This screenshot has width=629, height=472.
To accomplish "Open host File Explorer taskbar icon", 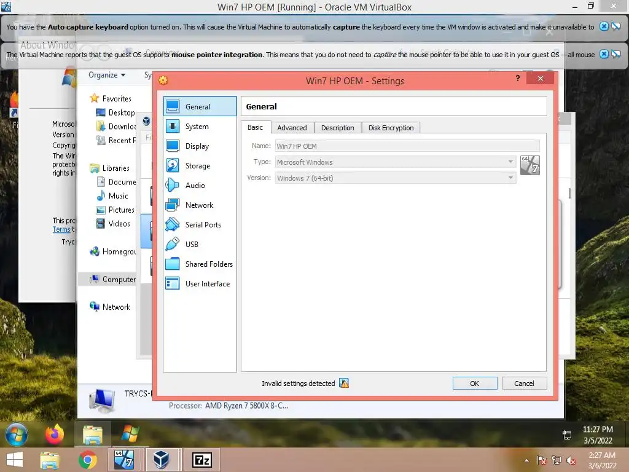I will (x=50, y=460).
